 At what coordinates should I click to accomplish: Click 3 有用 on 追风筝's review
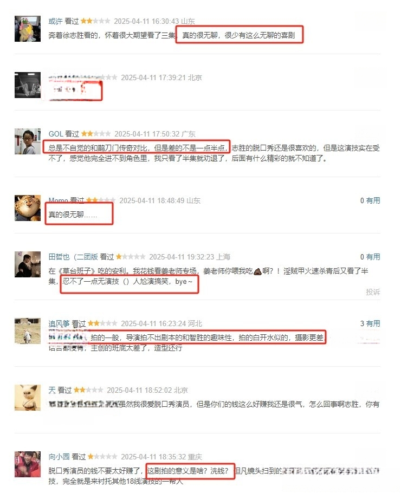click(x=370, y=323)
